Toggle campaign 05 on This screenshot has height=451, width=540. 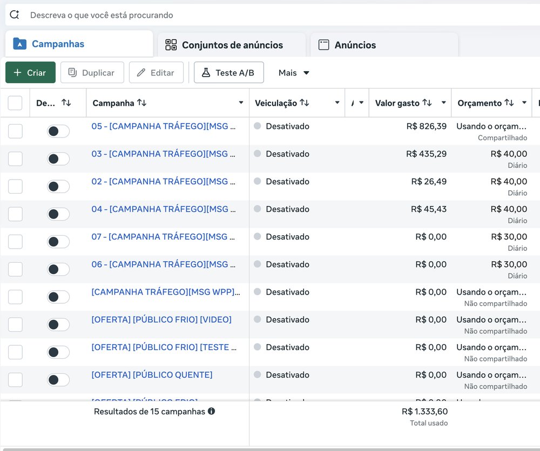click(x=58, y=131)
